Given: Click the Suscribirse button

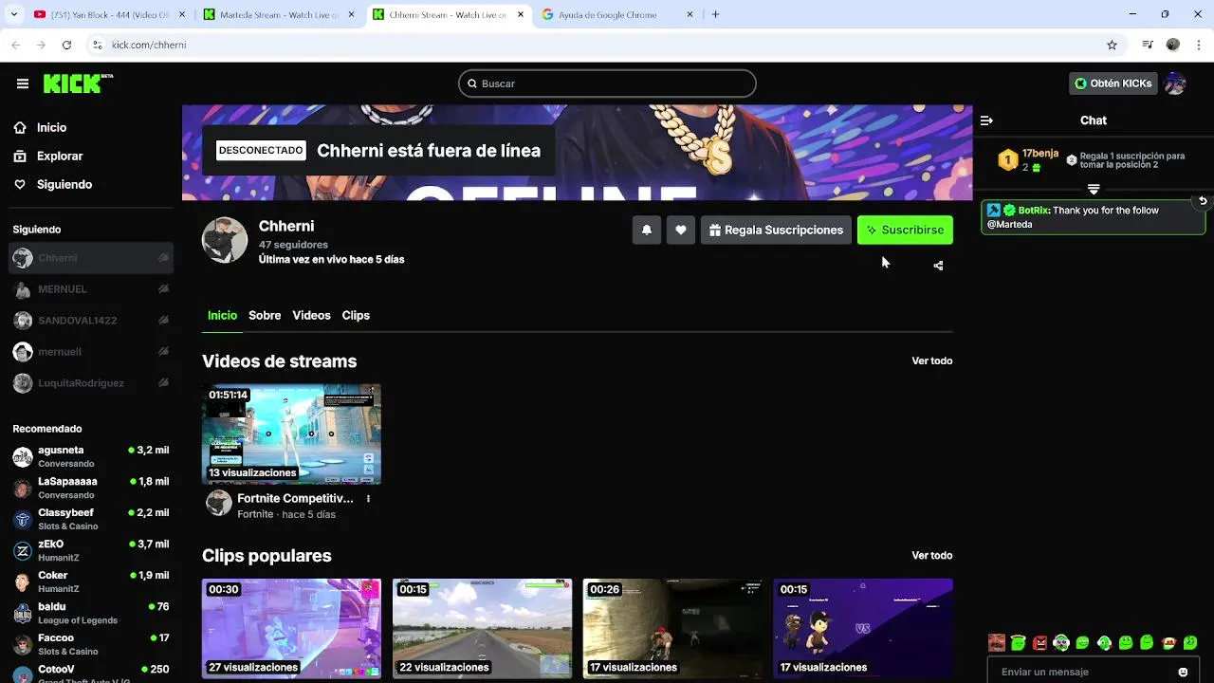Looking at the screenshot, I should (x=905, y=230).
